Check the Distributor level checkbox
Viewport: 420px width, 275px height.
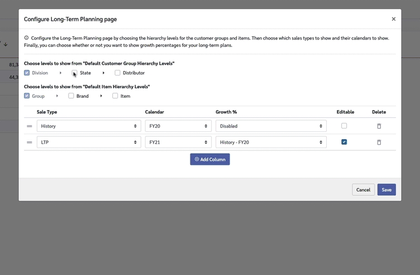point(117,73)
